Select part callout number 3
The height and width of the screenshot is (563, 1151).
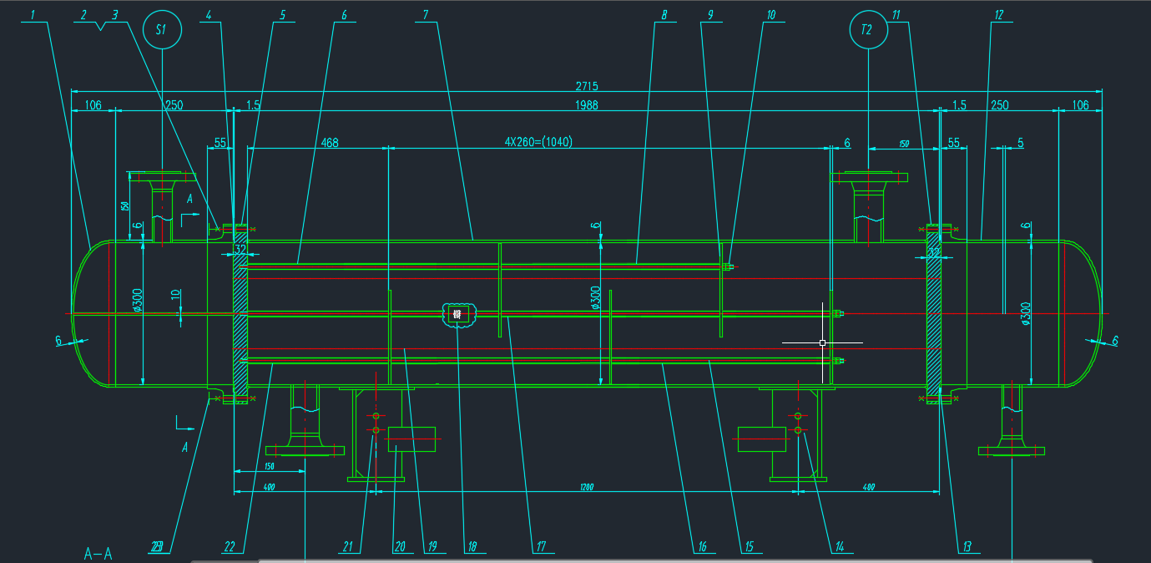click(114, 14)
